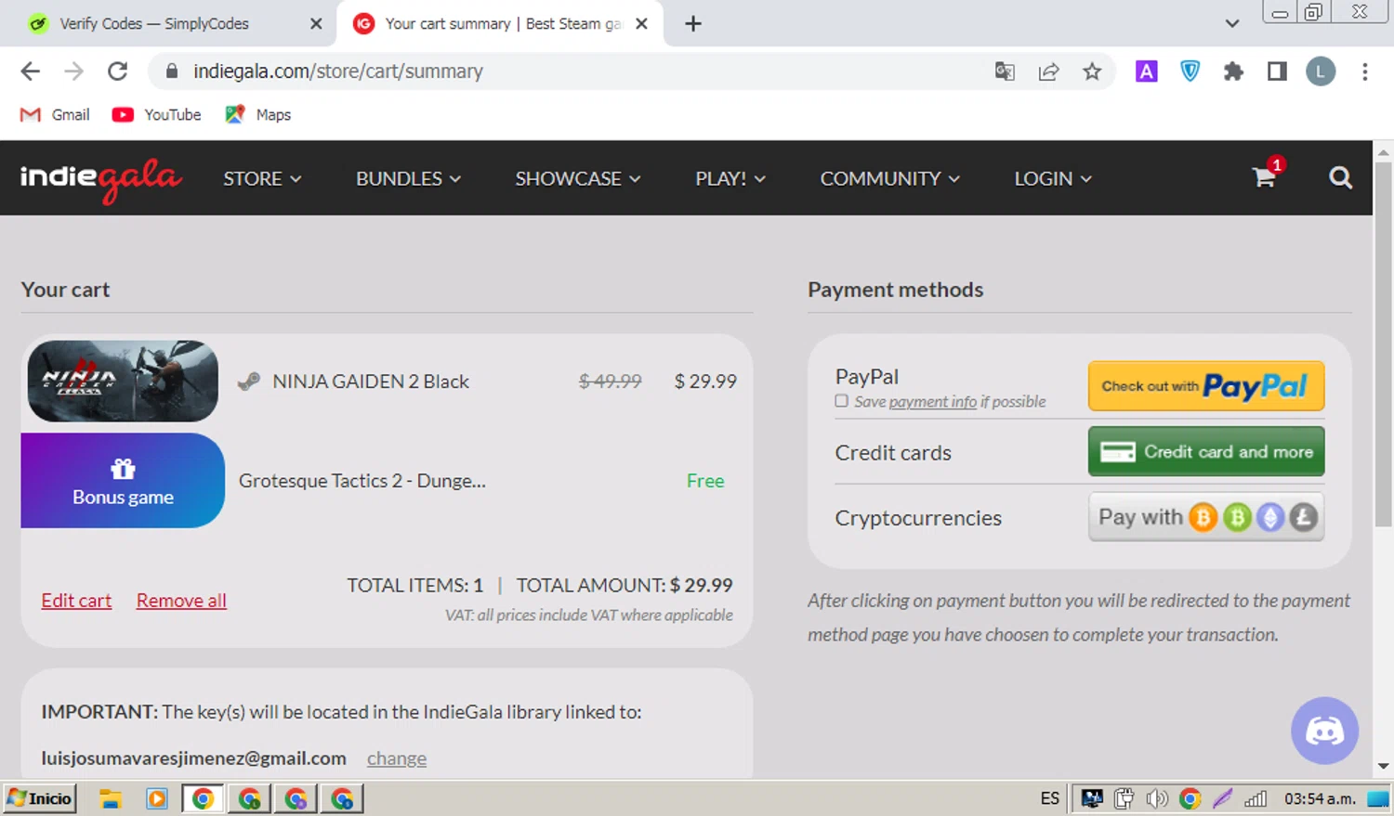Close the Verify Codes SimplyCodes tab
Image resolution: width=1394 pixels, height=816 pixels.
click(x=316, y=23)
